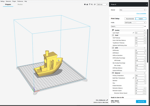This screenshot has height=106, width=150.
Task: Toggle Optimize Wall Printing Order checkbox
Action: [136, 45]
